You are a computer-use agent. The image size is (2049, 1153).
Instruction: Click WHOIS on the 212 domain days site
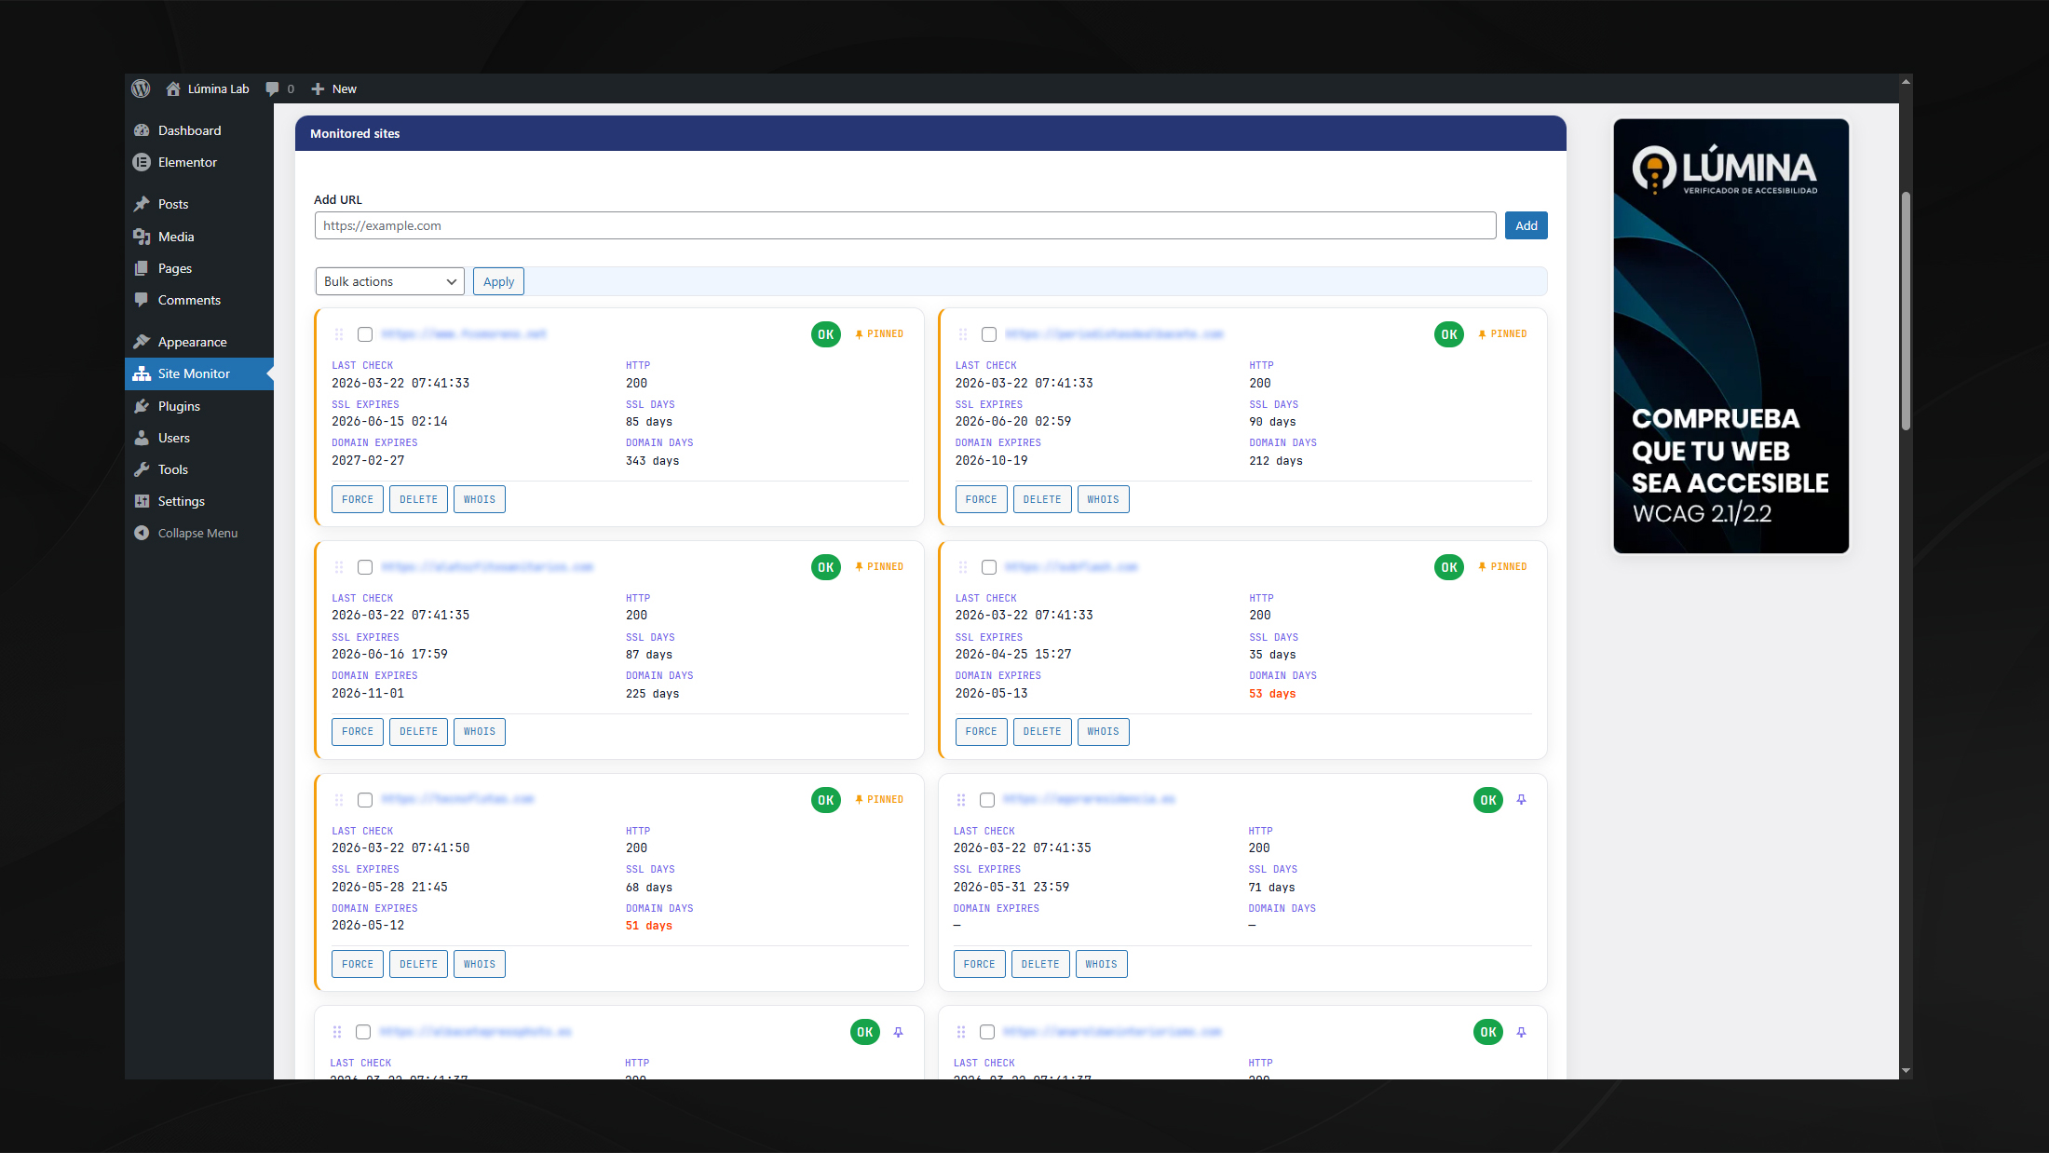[x=1103, y=499]
